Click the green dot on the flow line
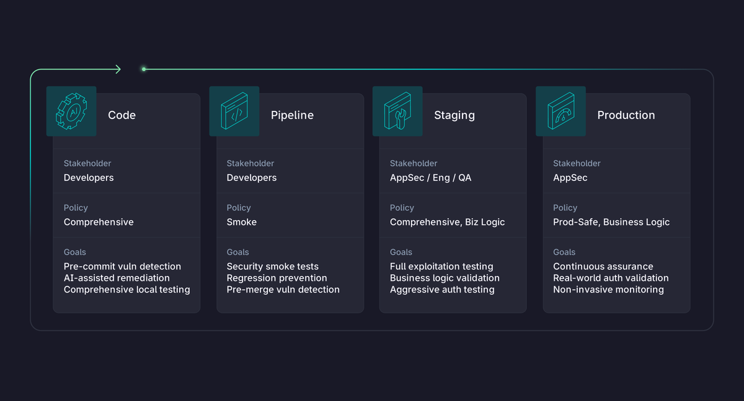The image size is (744, 401). tap(144, 69)
